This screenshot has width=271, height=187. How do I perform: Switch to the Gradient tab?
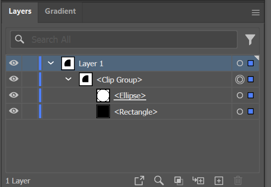(60, 11)
